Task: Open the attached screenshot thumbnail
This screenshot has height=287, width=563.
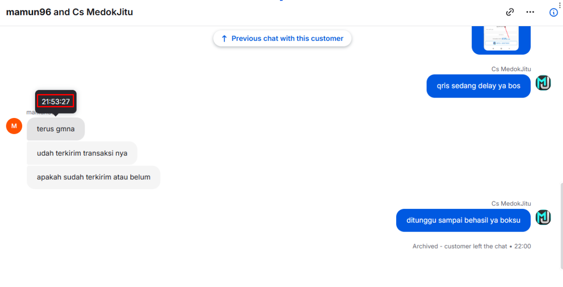Action: pos(501,40)
